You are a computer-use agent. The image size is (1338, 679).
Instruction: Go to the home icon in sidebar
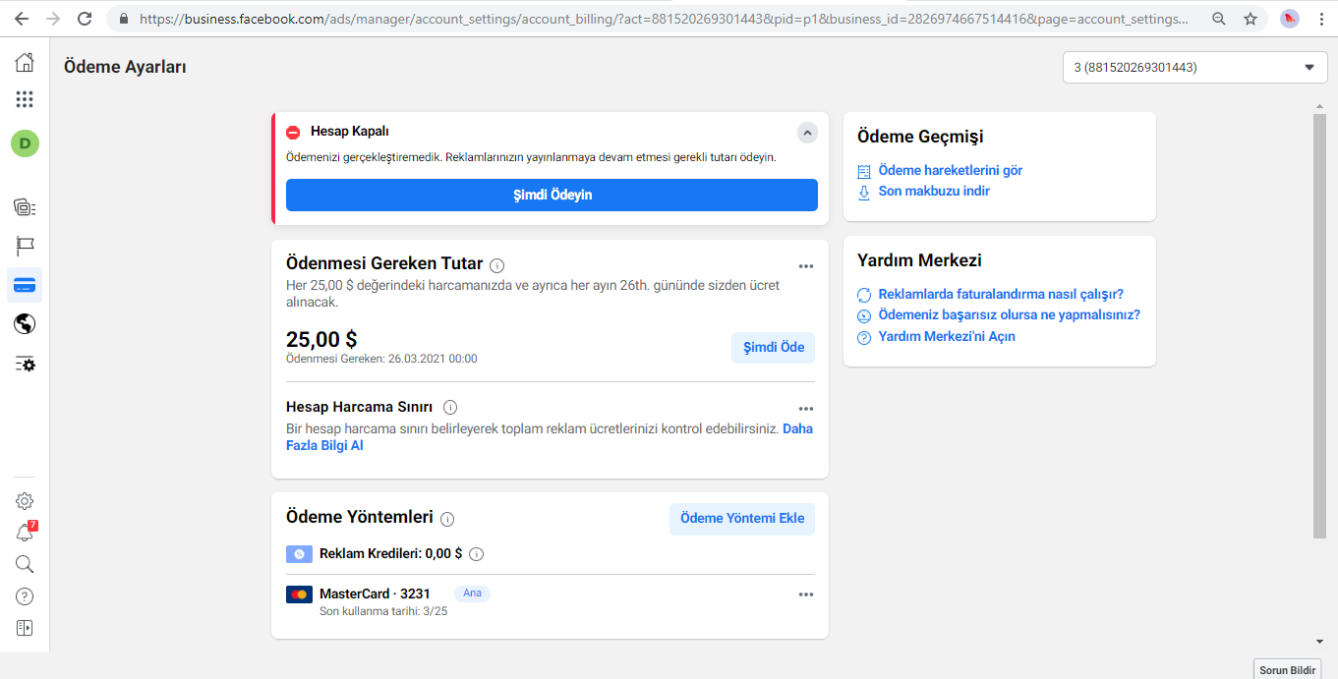(x=25, y=63)
